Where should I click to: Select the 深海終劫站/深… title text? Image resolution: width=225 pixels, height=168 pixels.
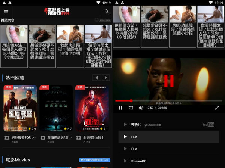tap(60, 137)
